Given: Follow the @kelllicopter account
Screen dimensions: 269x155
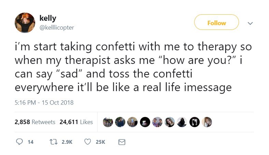Looking at the screenshot, I should click(x=216, y=22).
